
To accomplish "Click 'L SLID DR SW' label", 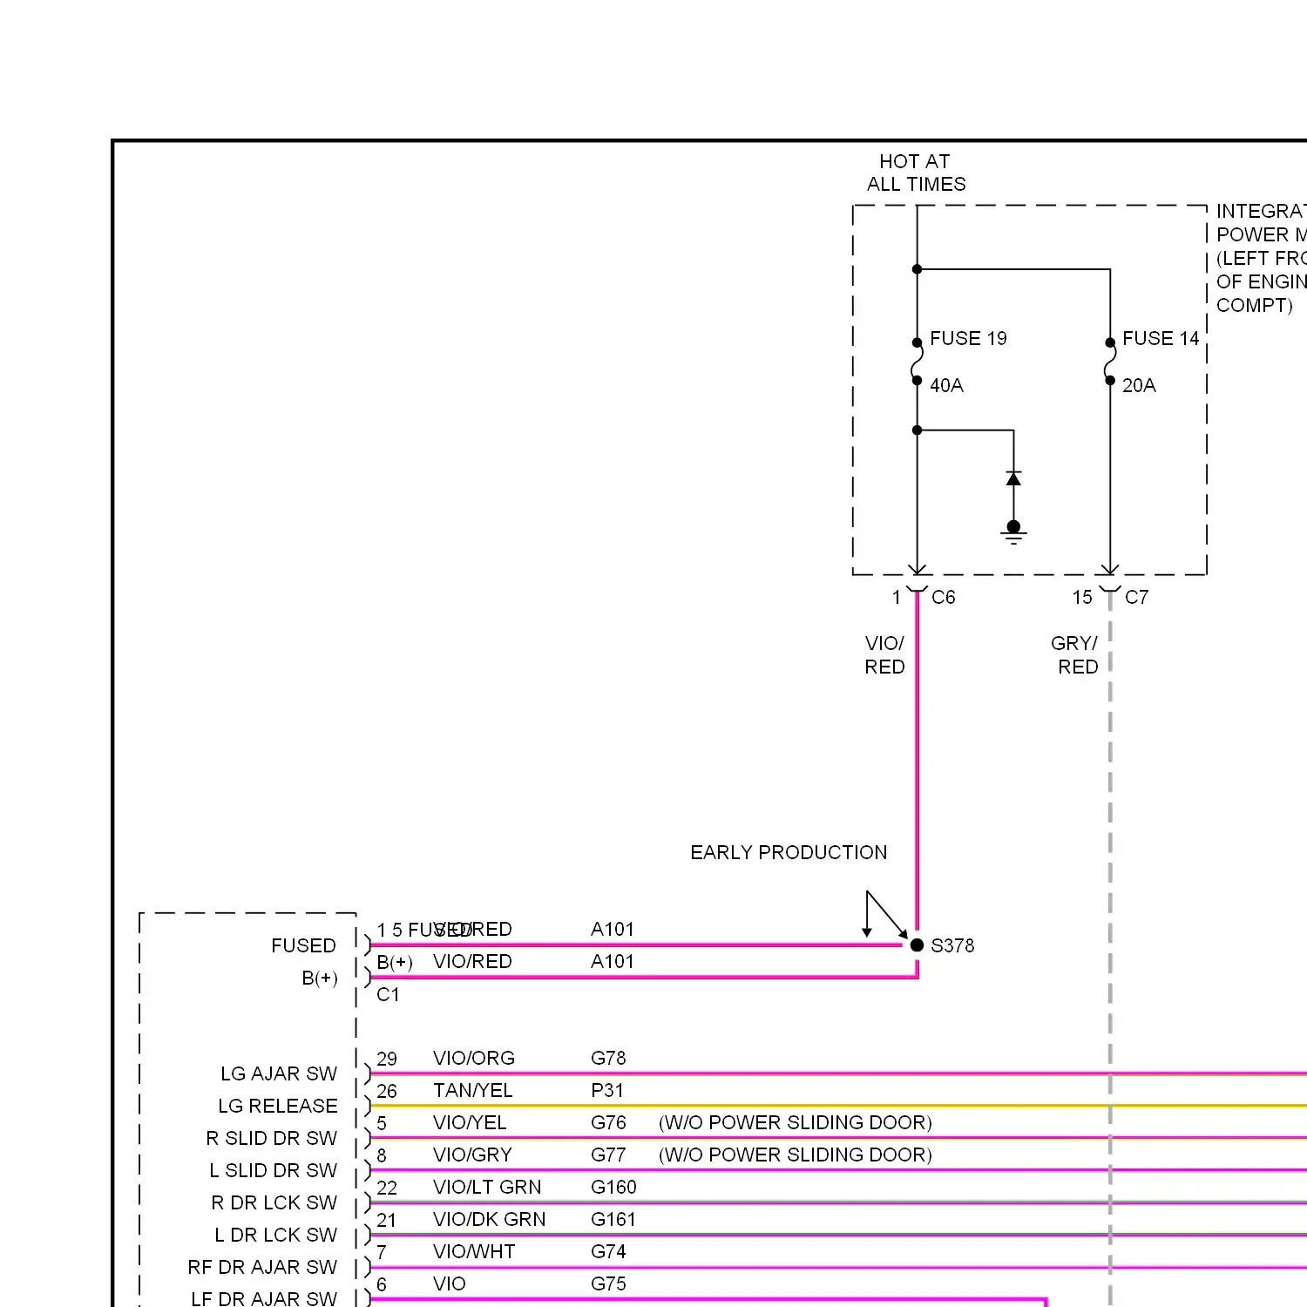I will (x=273, y=1170).
